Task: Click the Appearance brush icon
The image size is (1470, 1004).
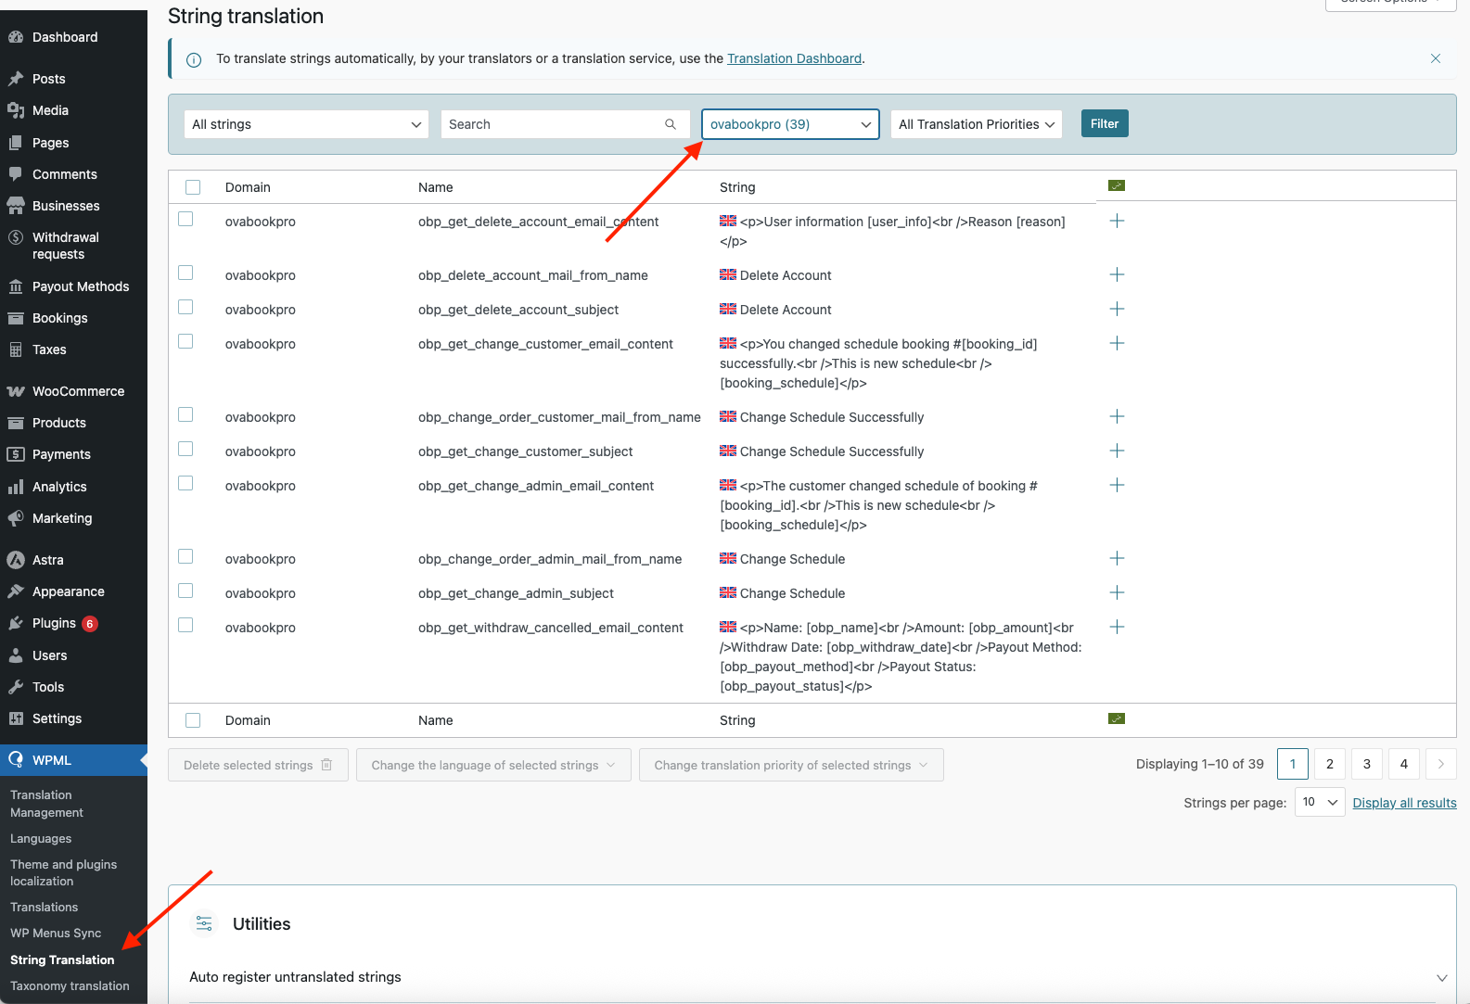Action: coord(16,591)
